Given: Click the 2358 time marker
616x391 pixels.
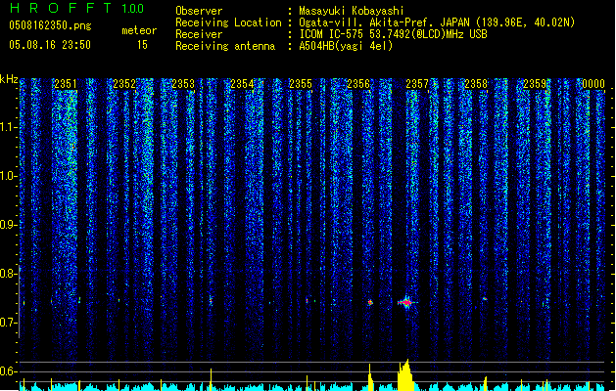Looking at the screenshot, I should 476,84.
